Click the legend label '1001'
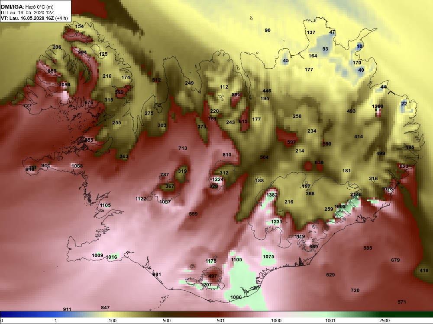This screenshot has height=324, width=433. [330, 321]
